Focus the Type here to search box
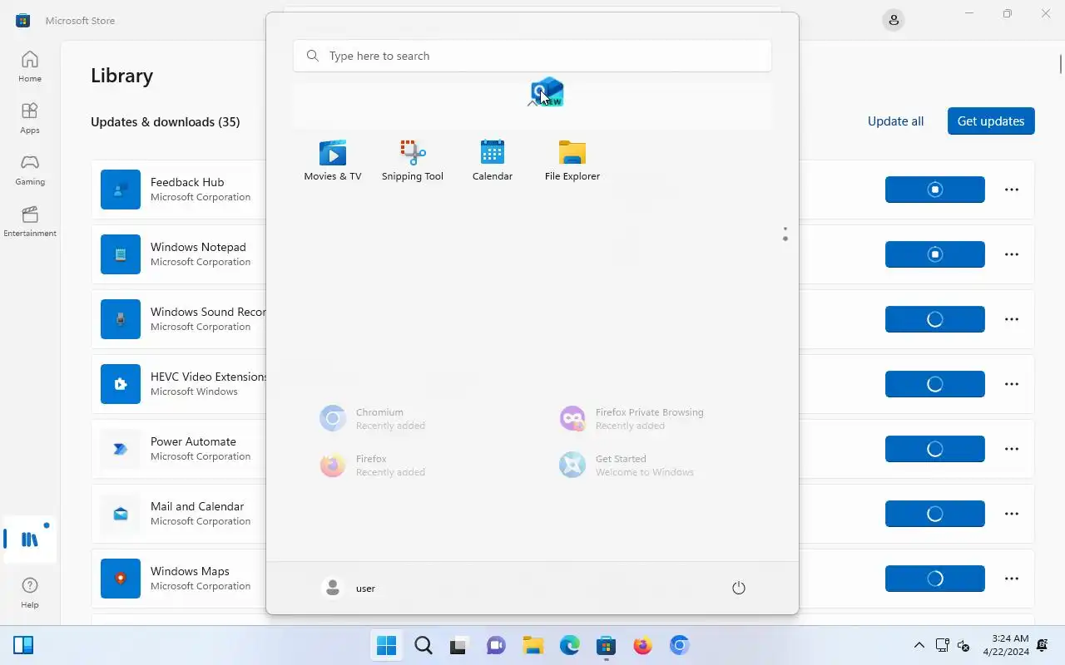The image size is (1065, 665). pyautogui.click(x=532, y=56)
